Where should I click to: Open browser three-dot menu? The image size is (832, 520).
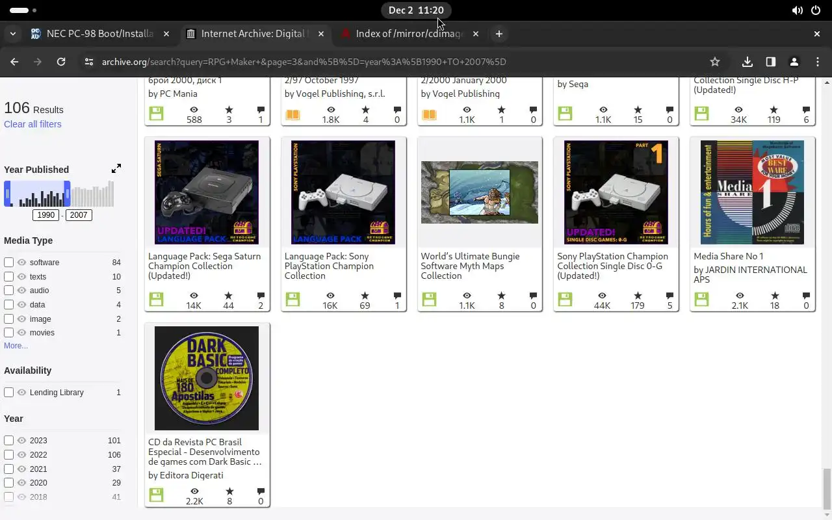818,62
